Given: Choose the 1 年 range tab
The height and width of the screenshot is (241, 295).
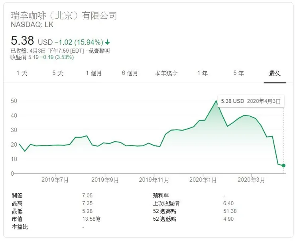Looking at the screenshot, I should tap(203, 73).
